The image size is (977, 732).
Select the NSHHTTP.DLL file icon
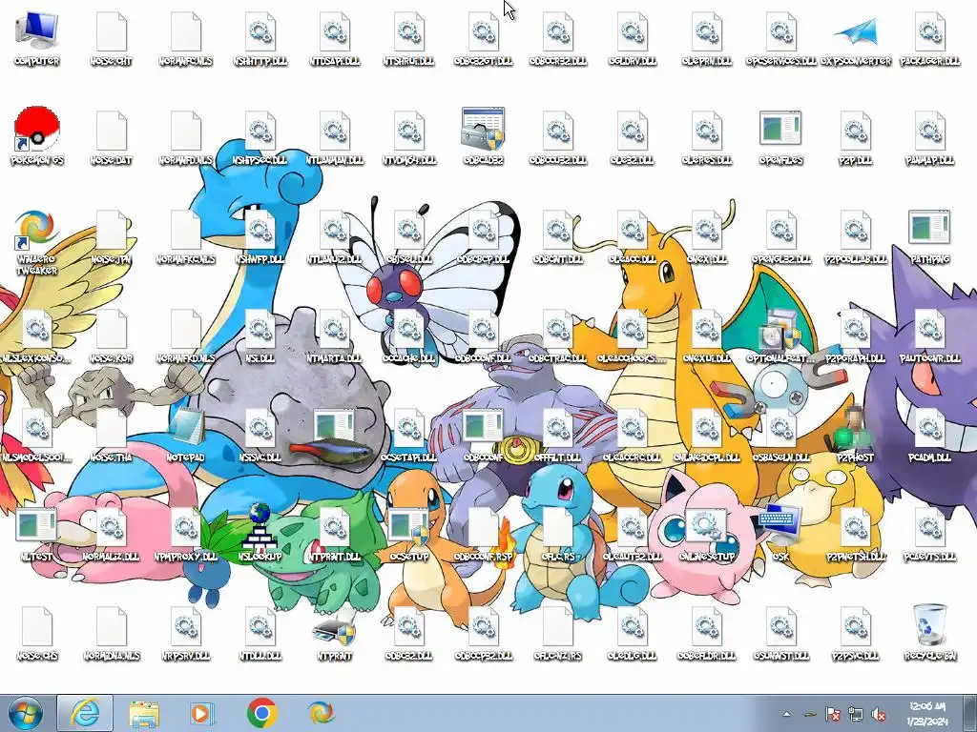click(x=260, y=31)
